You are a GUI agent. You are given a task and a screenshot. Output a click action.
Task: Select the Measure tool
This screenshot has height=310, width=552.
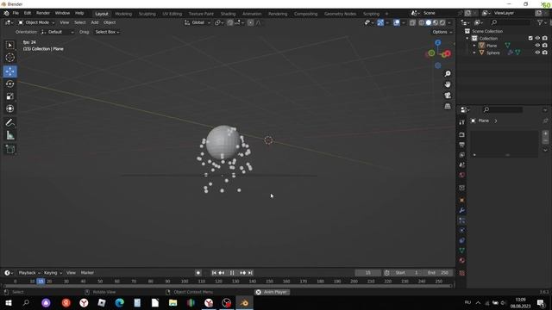point(9,135)
